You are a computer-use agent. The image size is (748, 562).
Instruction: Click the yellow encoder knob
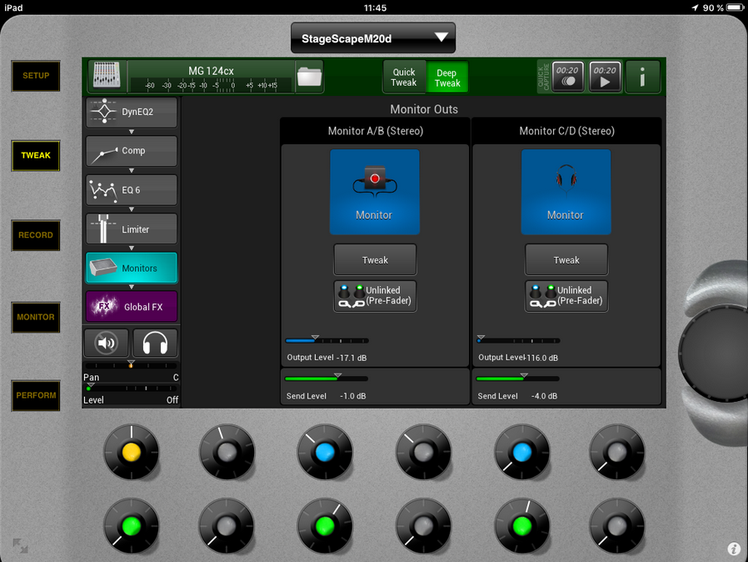coord(131,452)
